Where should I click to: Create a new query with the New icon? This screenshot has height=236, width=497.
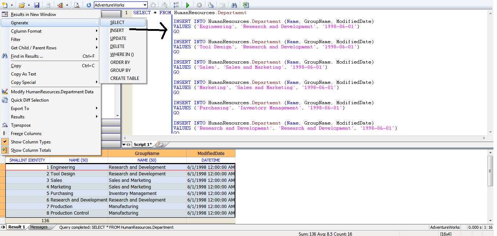[x=5, y=5]
